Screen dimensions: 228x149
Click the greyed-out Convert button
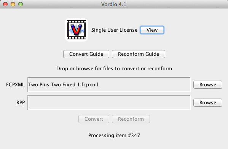(x=94, y=119)
